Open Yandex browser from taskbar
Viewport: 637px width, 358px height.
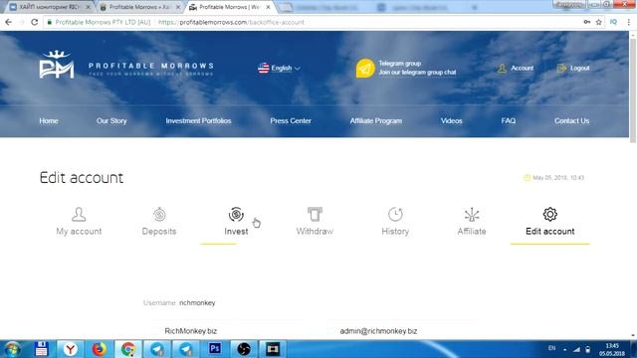click(70, 349)
